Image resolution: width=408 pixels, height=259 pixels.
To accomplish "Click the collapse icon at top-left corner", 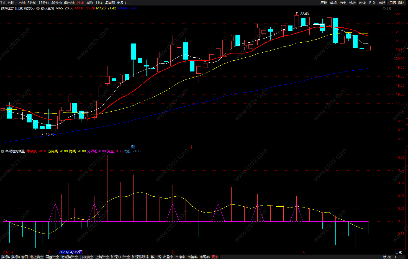I will (2, 2).
